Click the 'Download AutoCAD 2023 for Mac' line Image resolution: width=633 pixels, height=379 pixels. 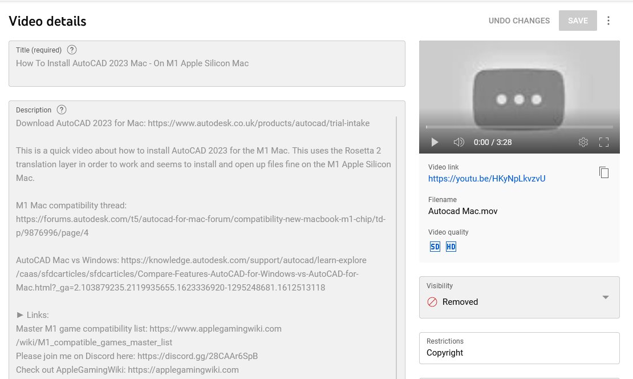click(193, 123)
